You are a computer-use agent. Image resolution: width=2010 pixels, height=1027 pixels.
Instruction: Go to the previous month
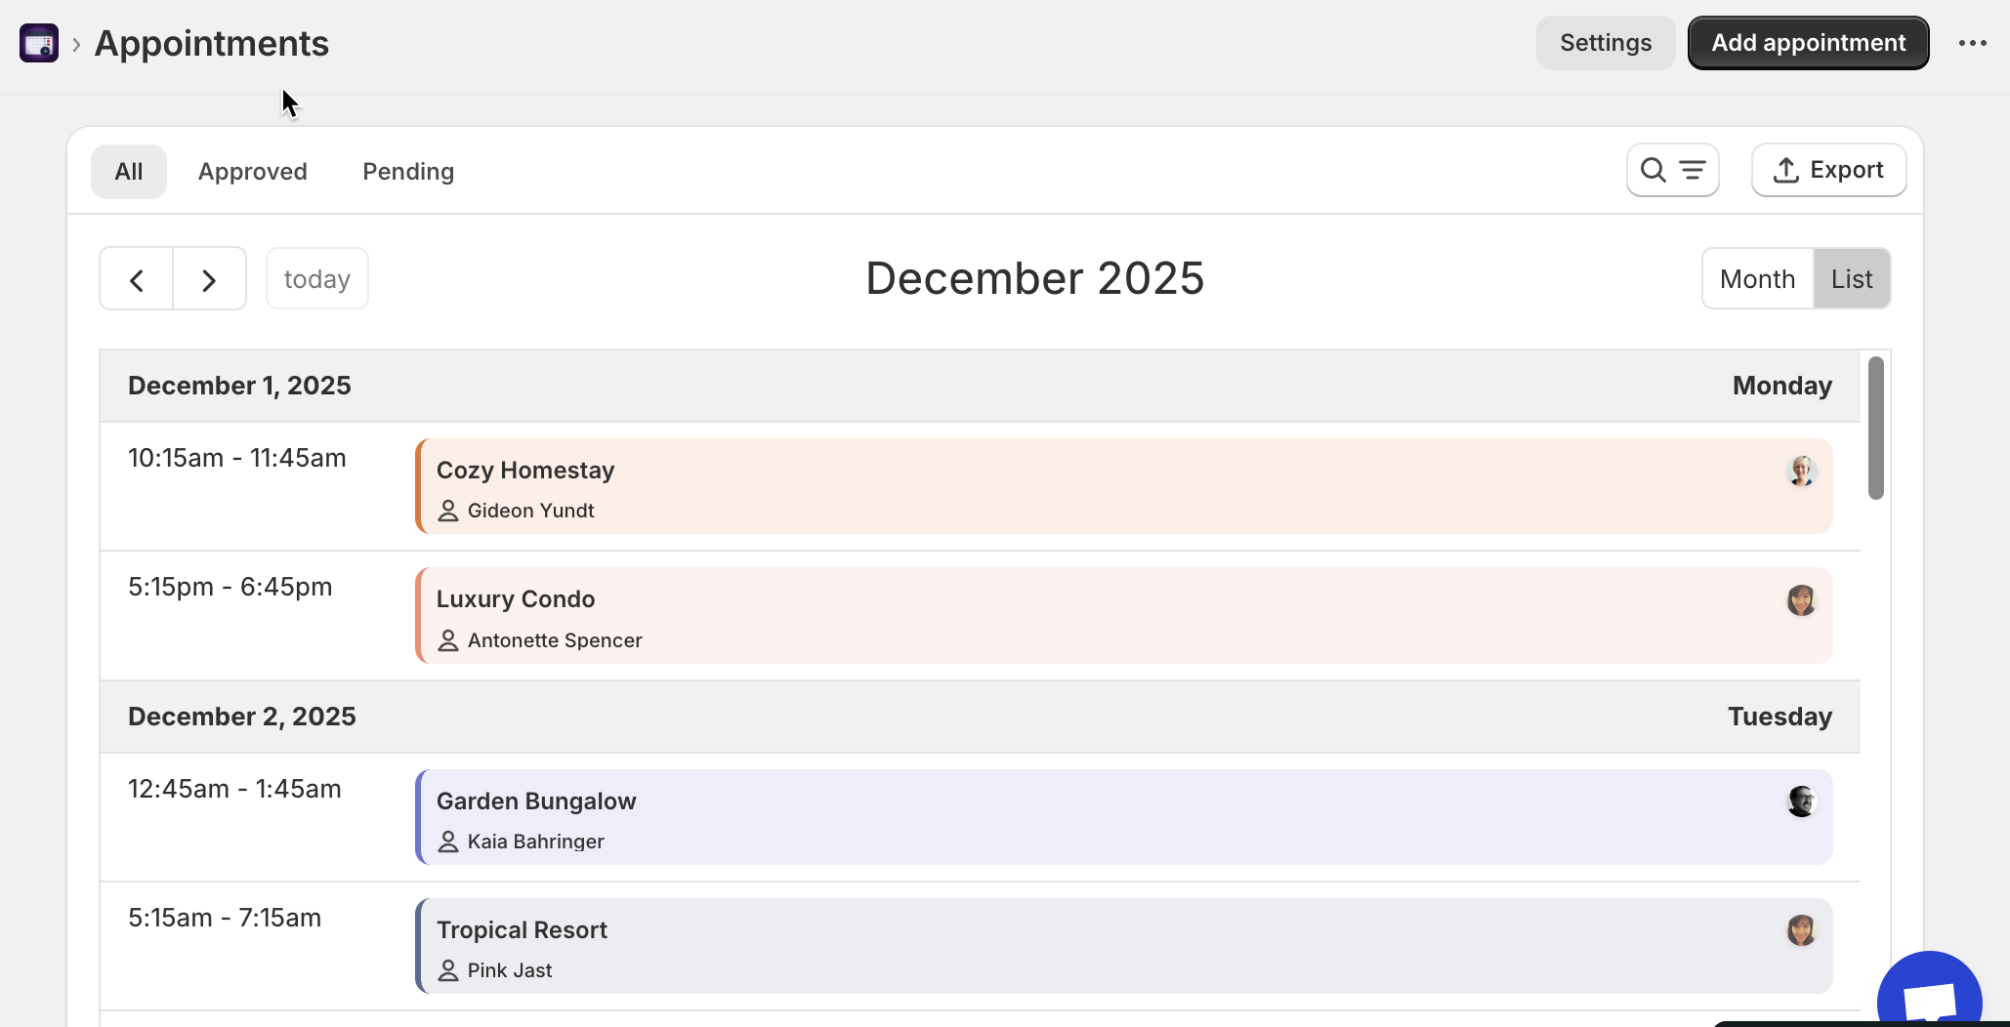click(137, 280)
